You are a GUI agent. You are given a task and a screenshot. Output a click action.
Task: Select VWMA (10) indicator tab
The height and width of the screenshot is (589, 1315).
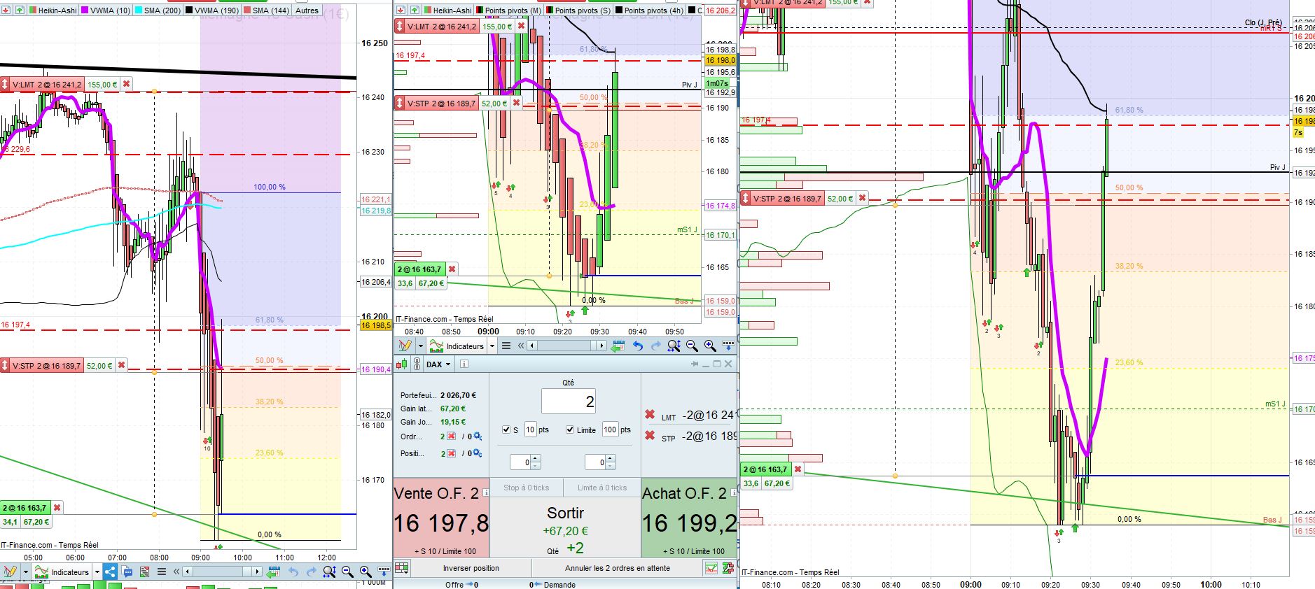(x=106, y=10)
